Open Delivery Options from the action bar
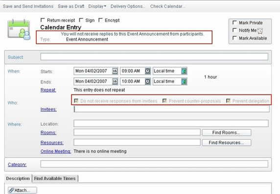280x194 pixels. pos(127,6)
